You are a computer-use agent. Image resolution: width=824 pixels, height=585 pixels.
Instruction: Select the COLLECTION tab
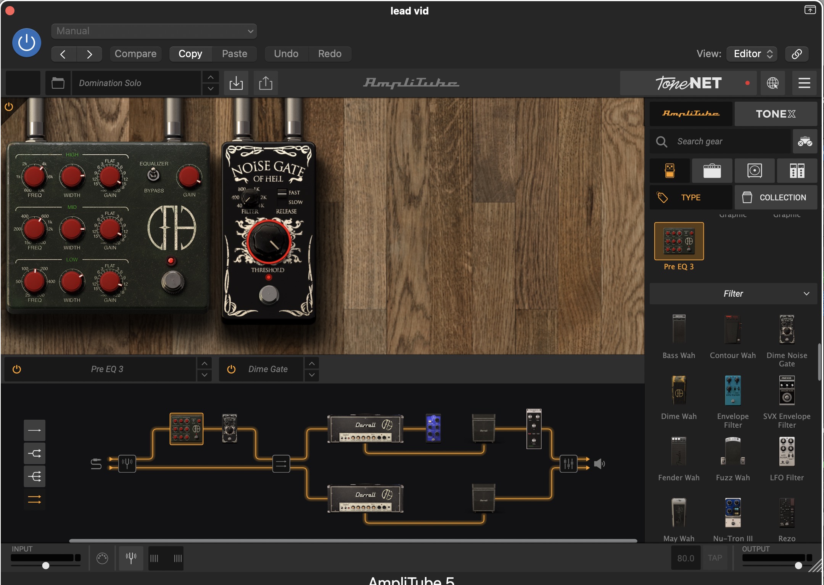[776, 197]
